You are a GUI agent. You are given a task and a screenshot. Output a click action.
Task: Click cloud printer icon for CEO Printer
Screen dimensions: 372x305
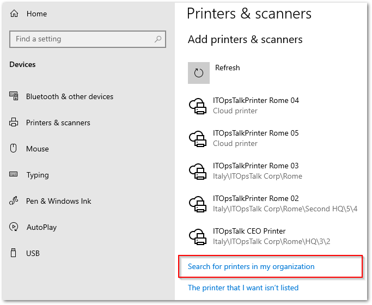(198, 237)
